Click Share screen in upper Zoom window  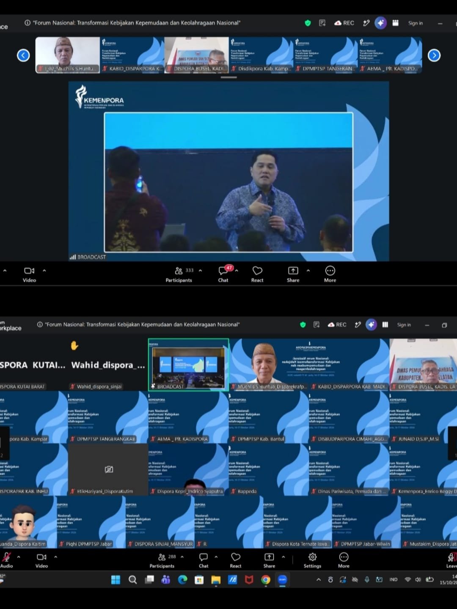tap(293, 274)
